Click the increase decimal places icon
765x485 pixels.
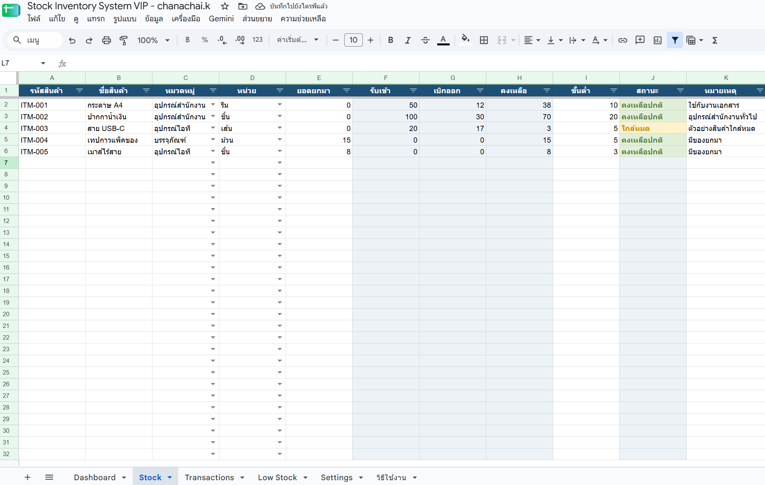pyautogui.click(x=240, y=40)
